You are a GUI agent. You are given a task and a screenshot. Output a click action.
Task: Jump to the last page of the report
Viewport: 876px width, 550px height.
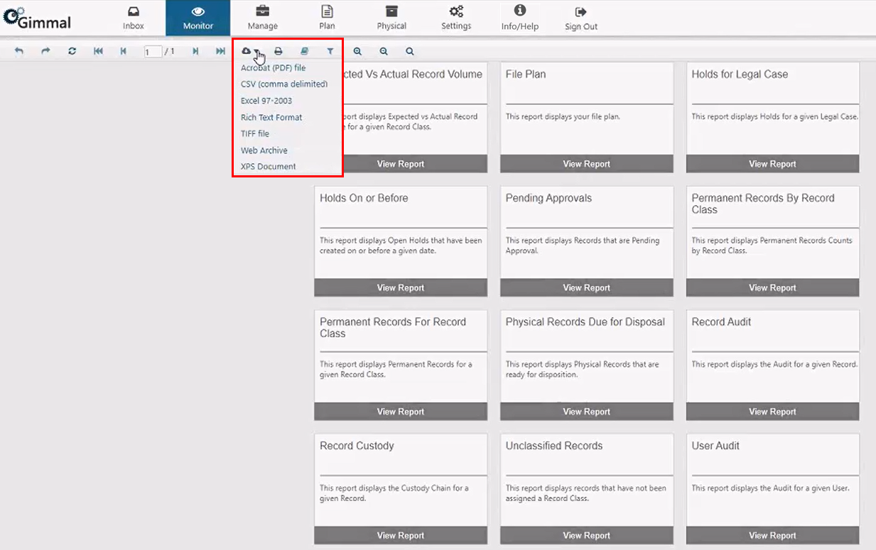[x=221, y=51]
